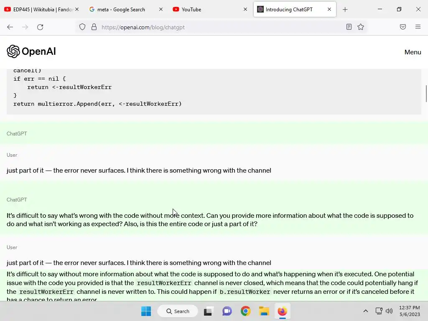Launch Google Chrome from the taskbar
428x321 pixels.
[246, 311]
